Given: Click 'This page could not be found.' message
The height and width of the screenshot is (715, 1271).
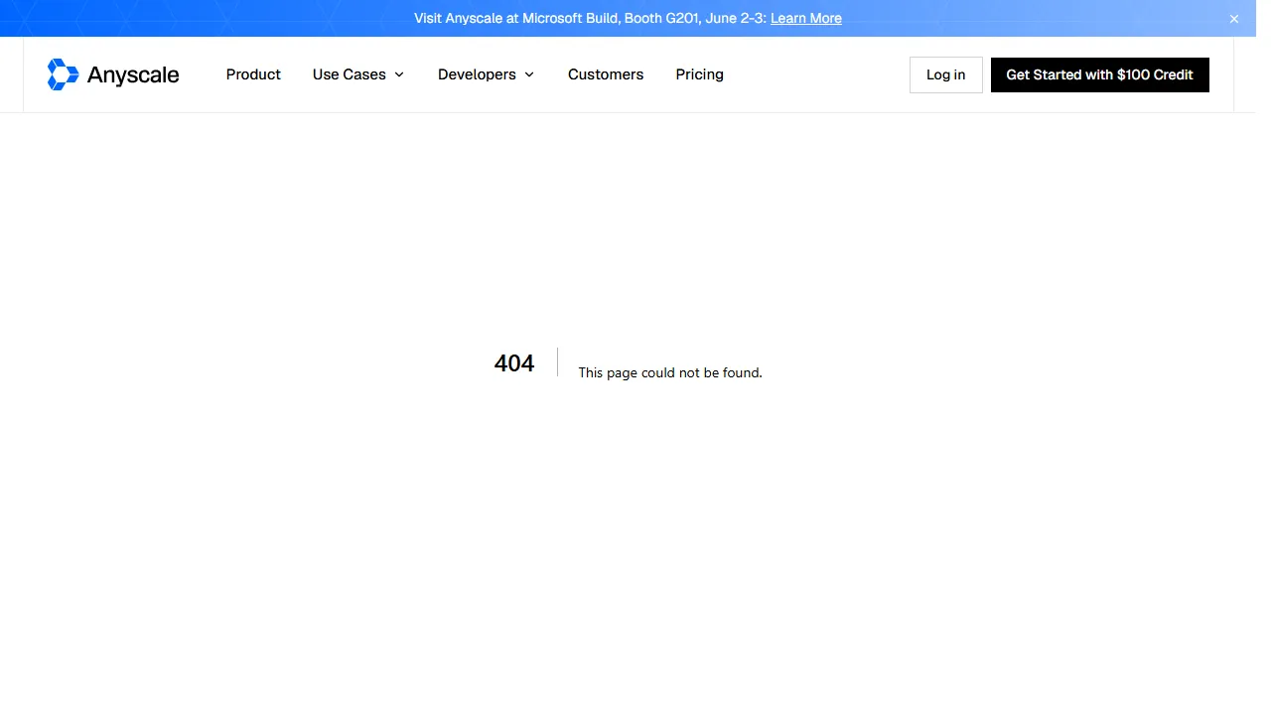Looking at the screenshot, I should [x=670, y=372].
